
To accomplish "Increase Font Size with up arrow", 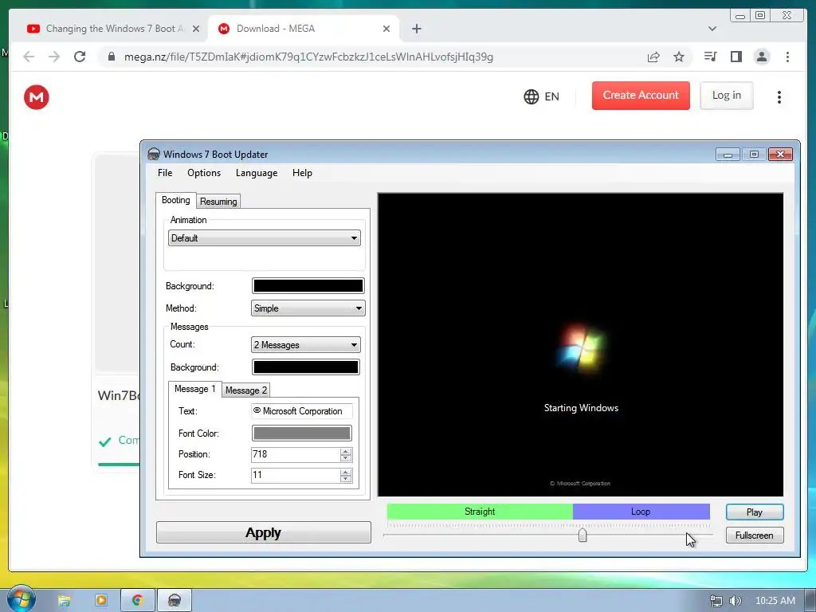I will 346,472.
